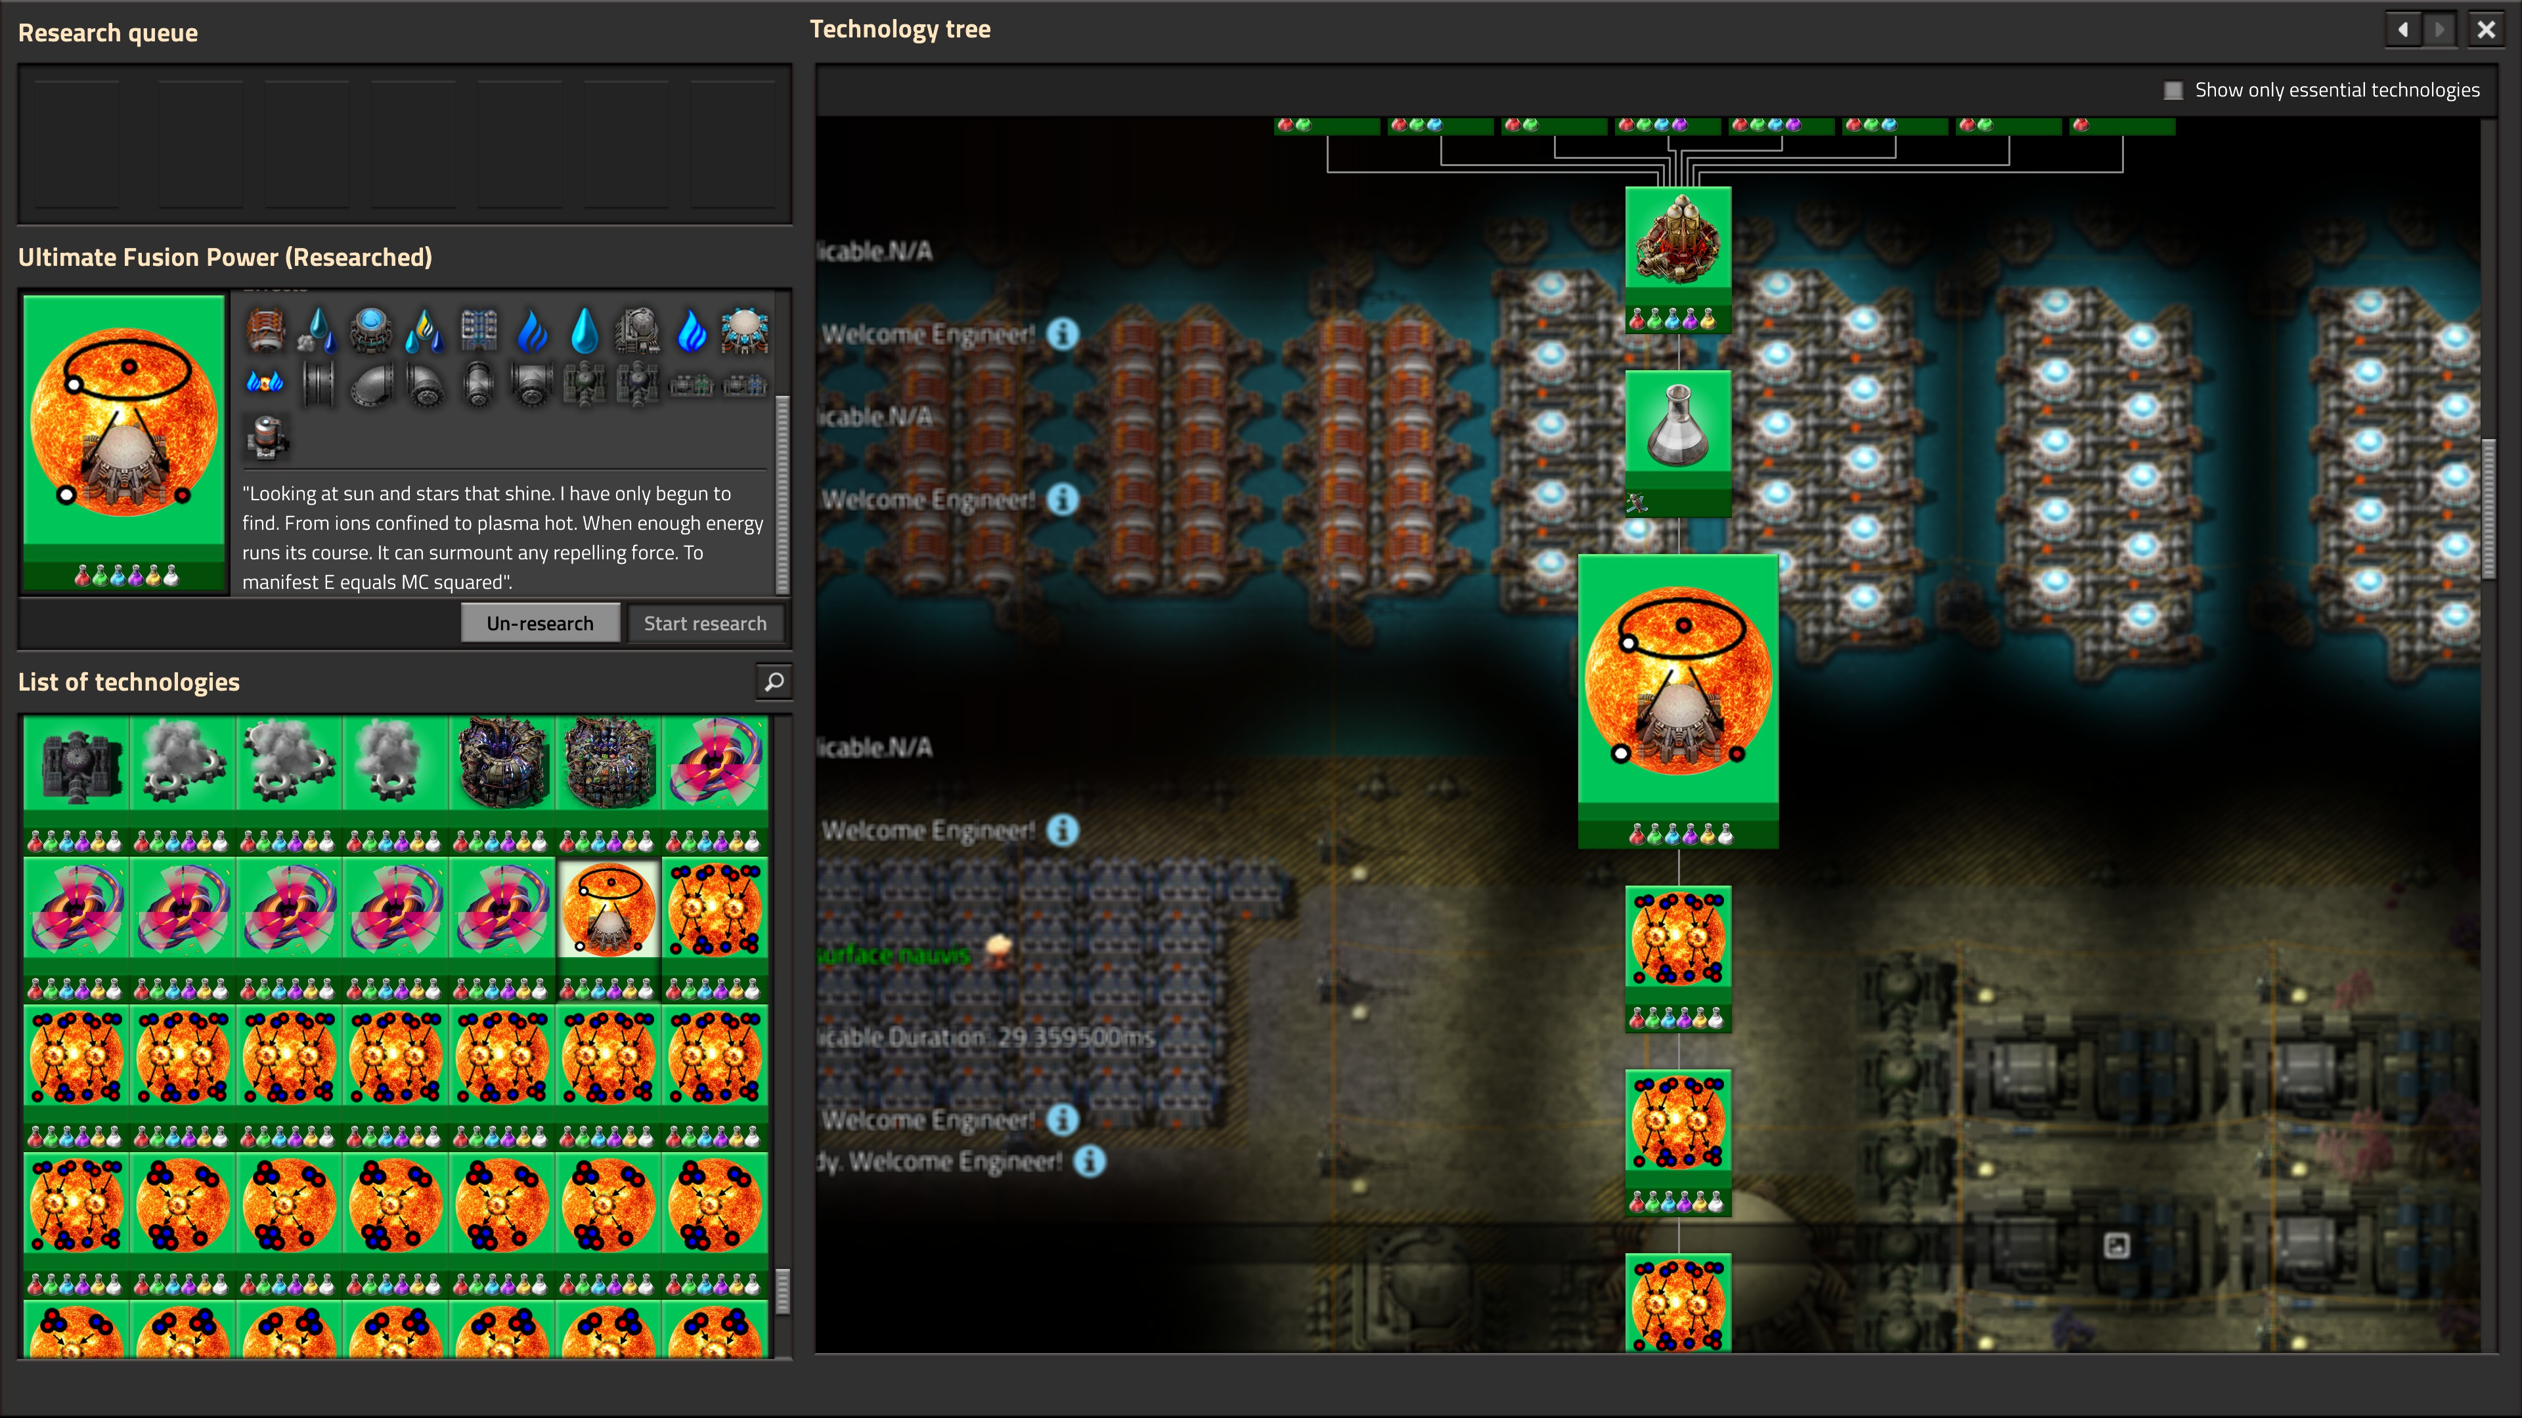
Task: Click the twin blue flames with fireball icon
Action: (265, 383)
